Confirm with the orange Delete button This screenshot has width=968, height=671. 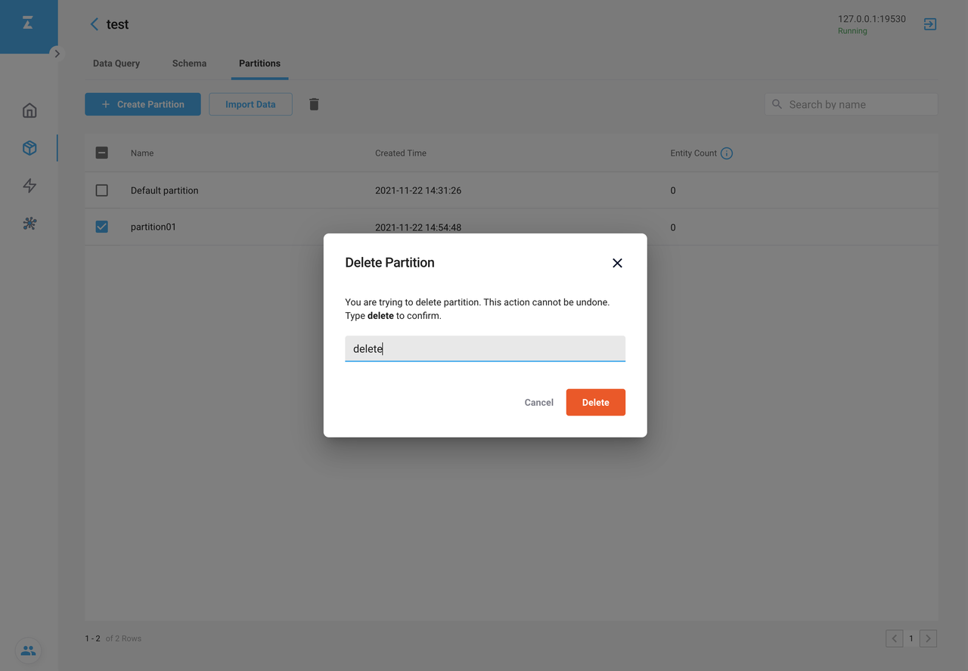click(595, 403)
